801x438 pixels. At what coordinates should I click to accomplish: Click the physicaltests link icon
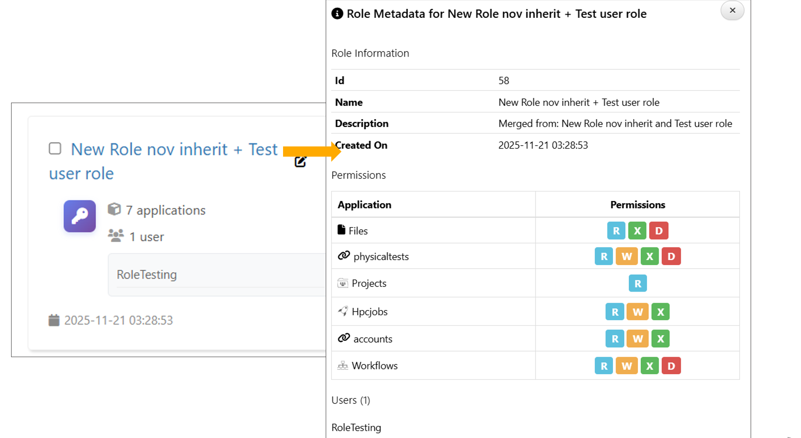(344, 255)
